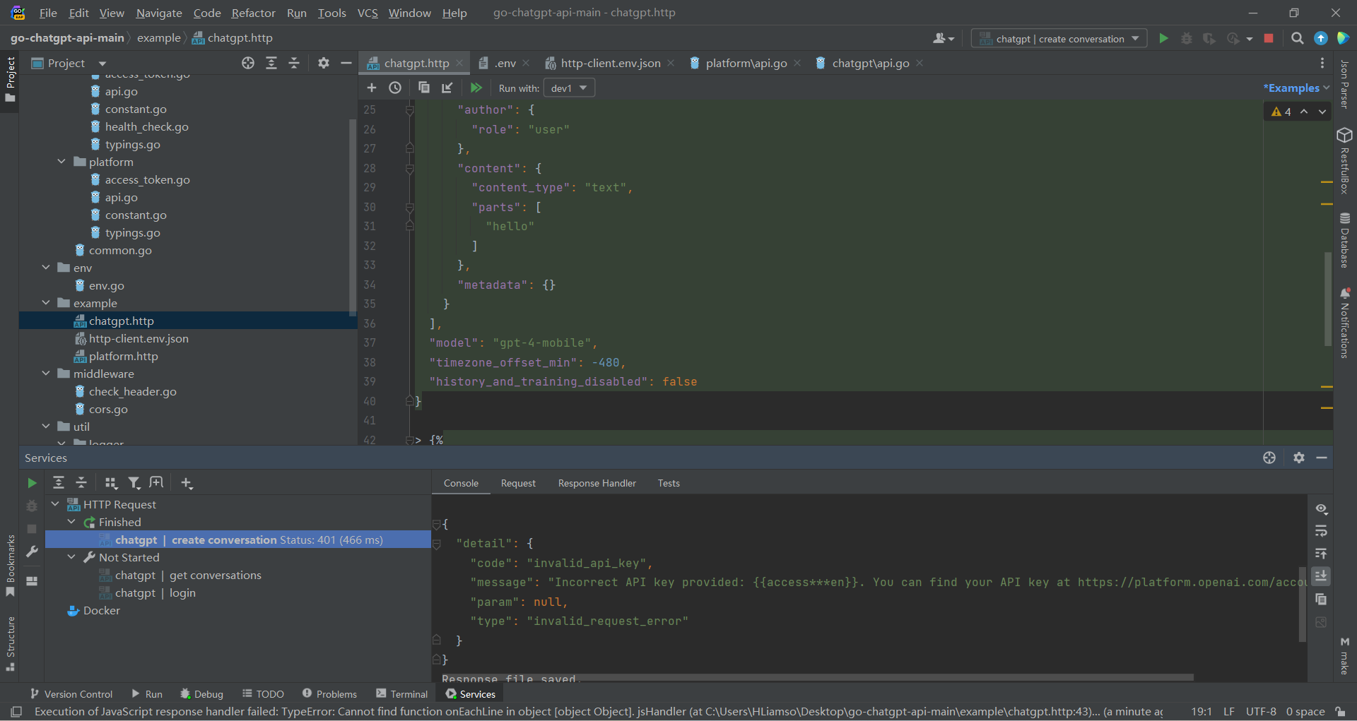The image size is (1357, 721).
Task: Click the console horizontal scrollbar
Action: tap(813, 677)
